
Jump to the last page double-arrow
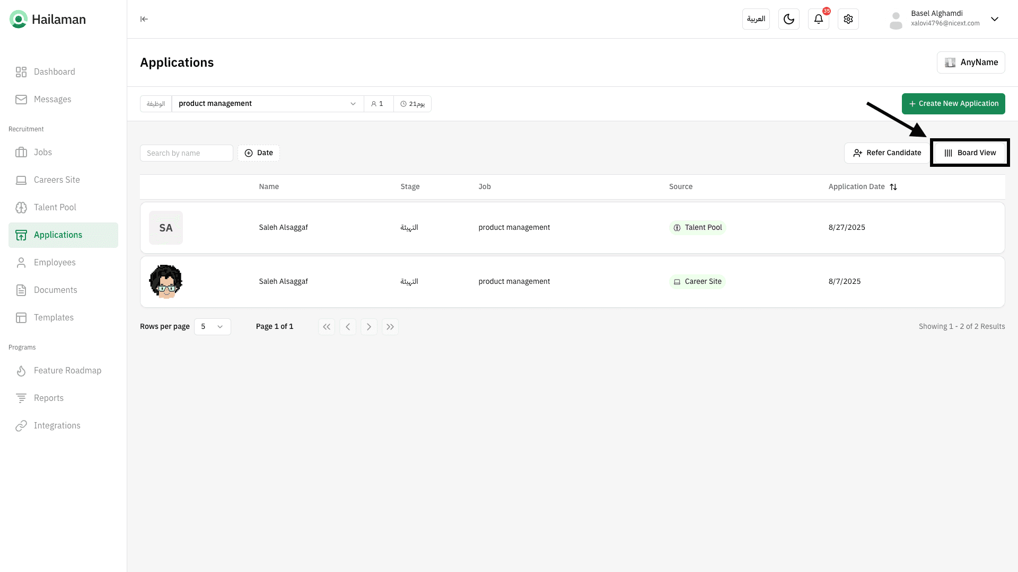tap(390, 327)
